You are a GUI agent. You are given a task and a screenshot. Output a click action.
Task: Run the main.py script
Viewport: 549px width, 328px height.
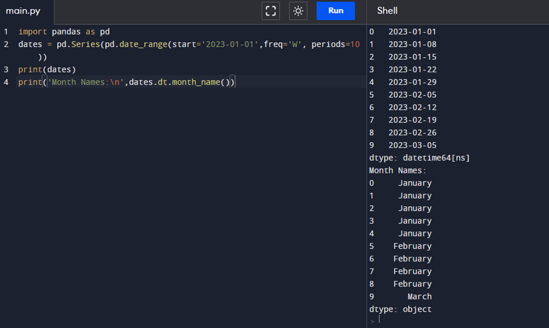[x=336, y=11]
